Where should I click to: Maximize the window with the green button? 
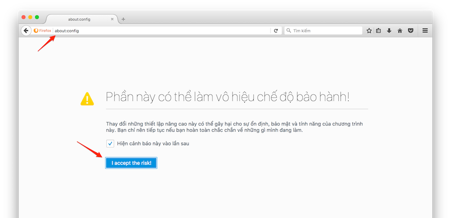pyautogui.click(x=37, y=17)
